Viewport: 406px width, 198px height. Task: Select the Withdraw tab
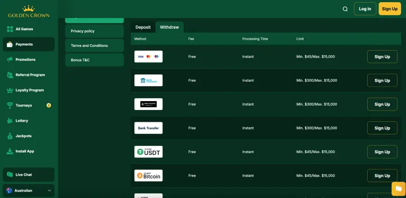click(x=169, y=27)
